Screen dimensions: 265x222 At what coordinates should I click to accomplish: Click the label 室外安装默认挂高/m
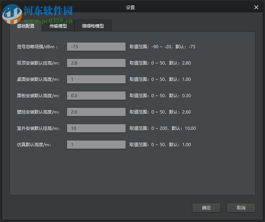(38, 128)
